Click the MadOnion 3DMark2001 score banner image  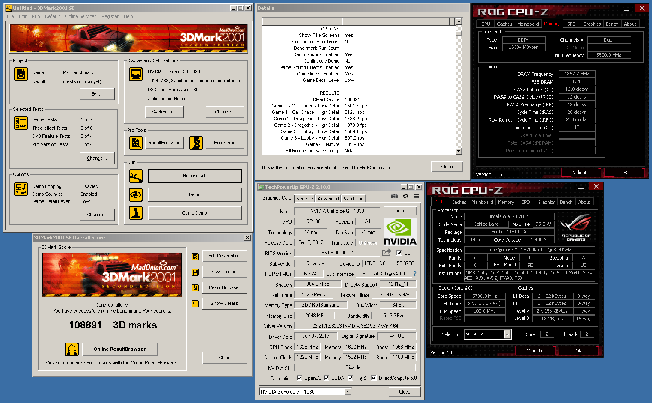pyautogui.click(x=112, y=275)
